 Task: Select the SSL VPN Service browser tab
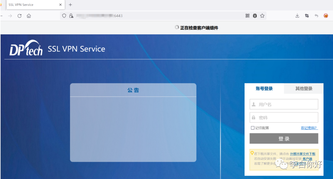[36, 5]
